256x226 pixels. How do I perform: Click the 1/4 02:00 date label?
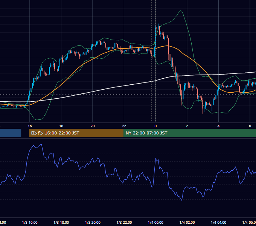coord(187,222)
